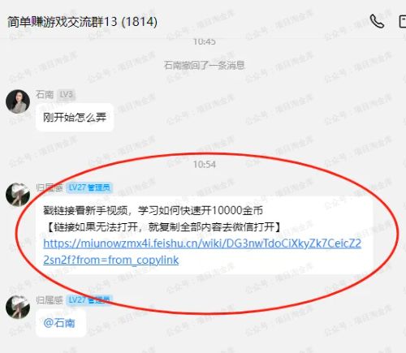Open the feishu.cn wiki hyperlink
Viewport: 406px width, 353px height.
click(202, 252)
